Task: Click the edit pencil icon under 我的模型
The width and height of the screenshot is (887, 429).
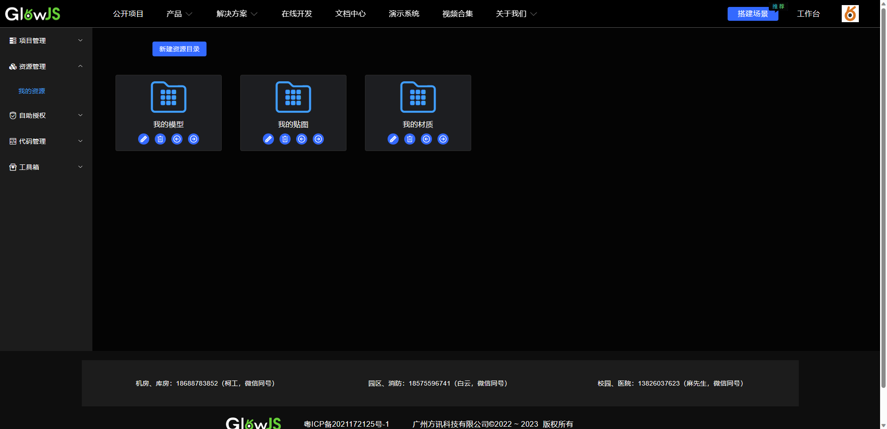Action: point(144,139)
